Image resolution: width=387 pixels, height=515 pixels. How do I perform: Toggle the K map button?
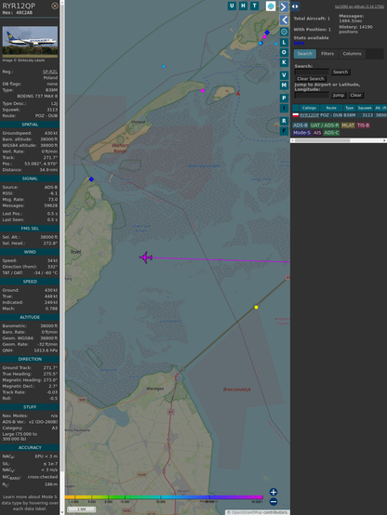[x=284, y=62]
